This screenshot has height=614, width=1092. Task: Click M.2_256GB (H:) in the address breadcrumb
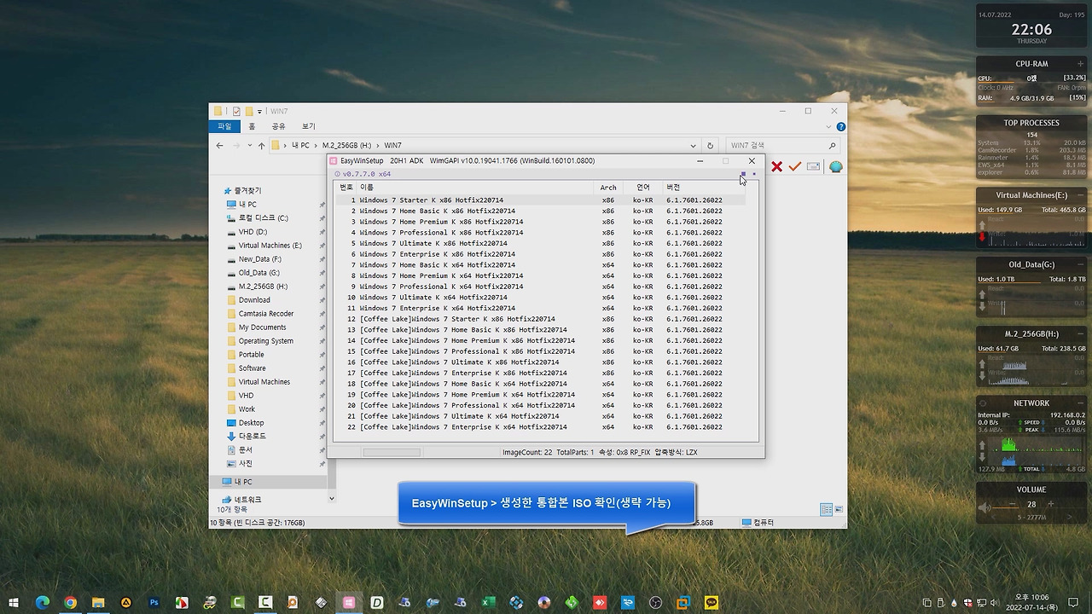tap(346, 146)
